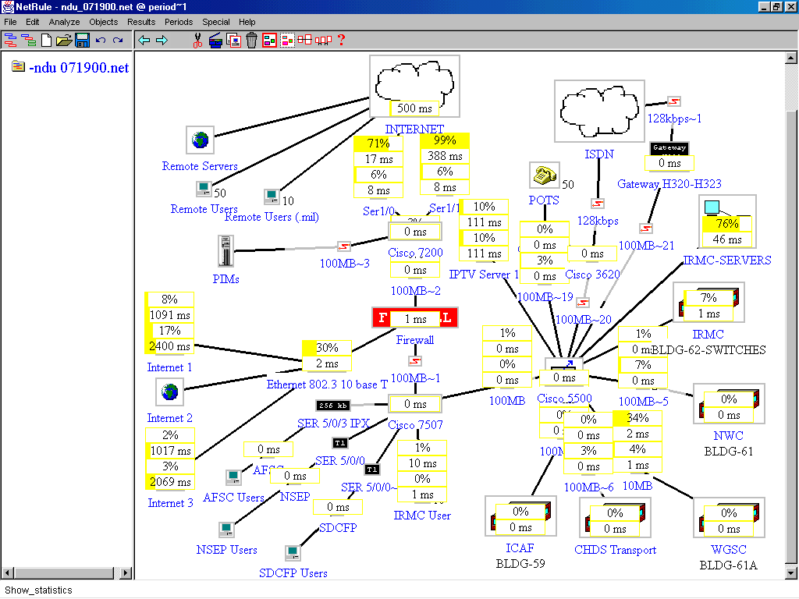Open the Analyze menu
Viewport: 799px width, 599px height.
(x=65, y=22)
